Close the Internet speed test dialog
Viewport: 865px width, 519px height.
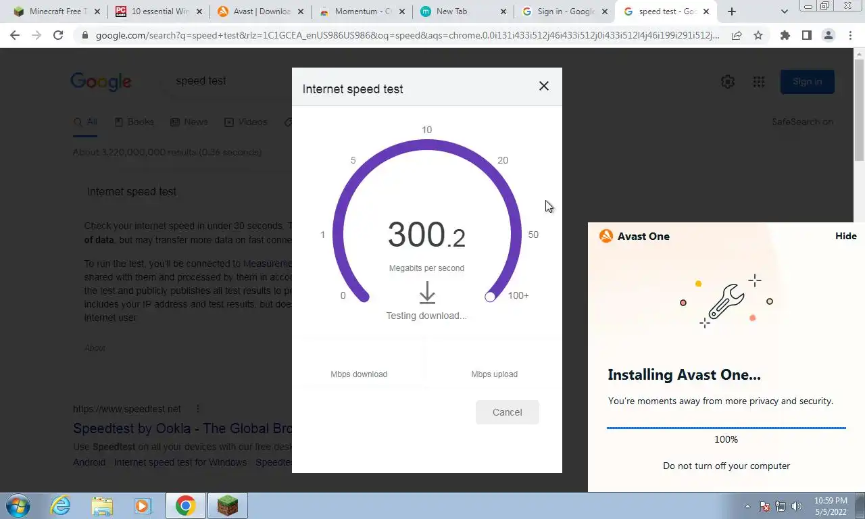click(544, 86)
